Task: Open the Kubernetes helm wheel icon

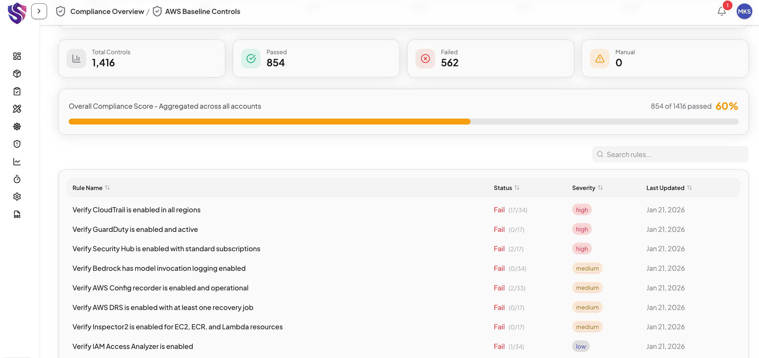Action: tap(17, 126)
